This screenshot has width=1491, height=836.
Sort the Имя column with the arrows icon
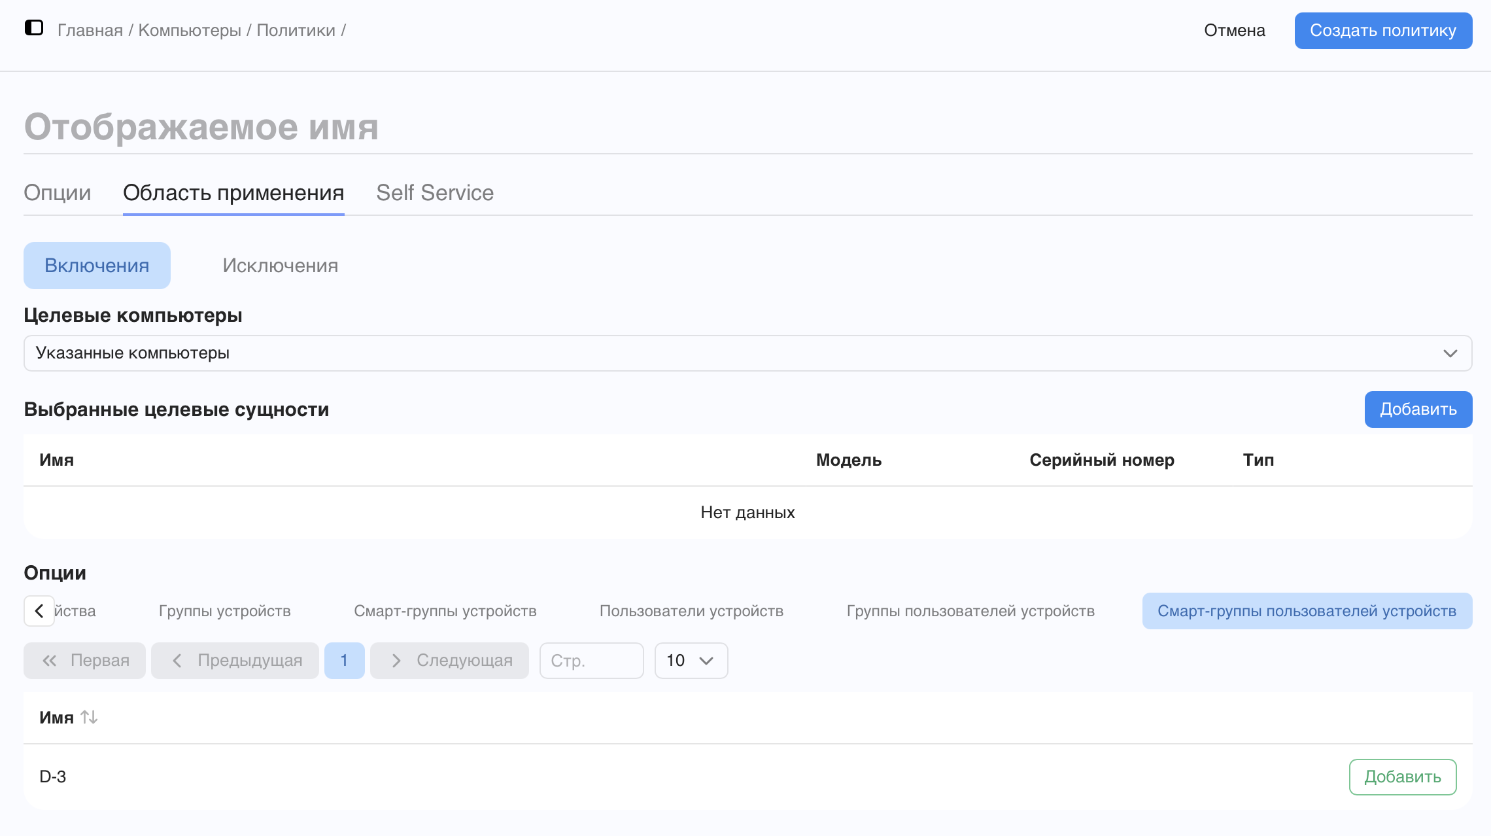(89, 717)
